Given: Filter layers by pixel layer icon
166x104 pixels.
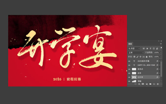Looking at the screenshot, I should click(144, 49).
